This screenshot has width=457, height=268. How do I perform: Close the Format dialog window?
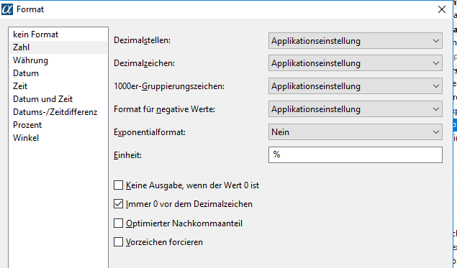point(442,9)
